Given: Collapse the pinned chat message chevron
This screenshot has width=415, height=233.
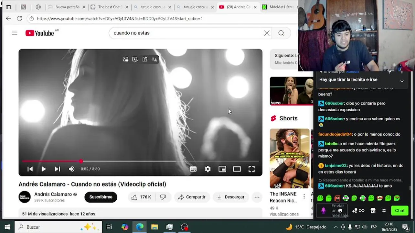Looking at the screenshot, I should click(402, 81).
